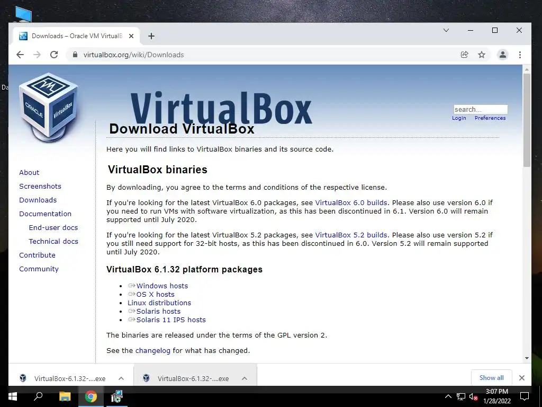542x407 pixels.
Task: Close the Downloads – Oracle VM VirtualBox tab
Action: pyautogui.click(x=131, y=36)
